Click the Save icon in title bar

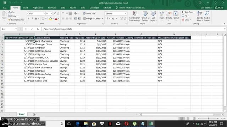[x=5, y=2]
